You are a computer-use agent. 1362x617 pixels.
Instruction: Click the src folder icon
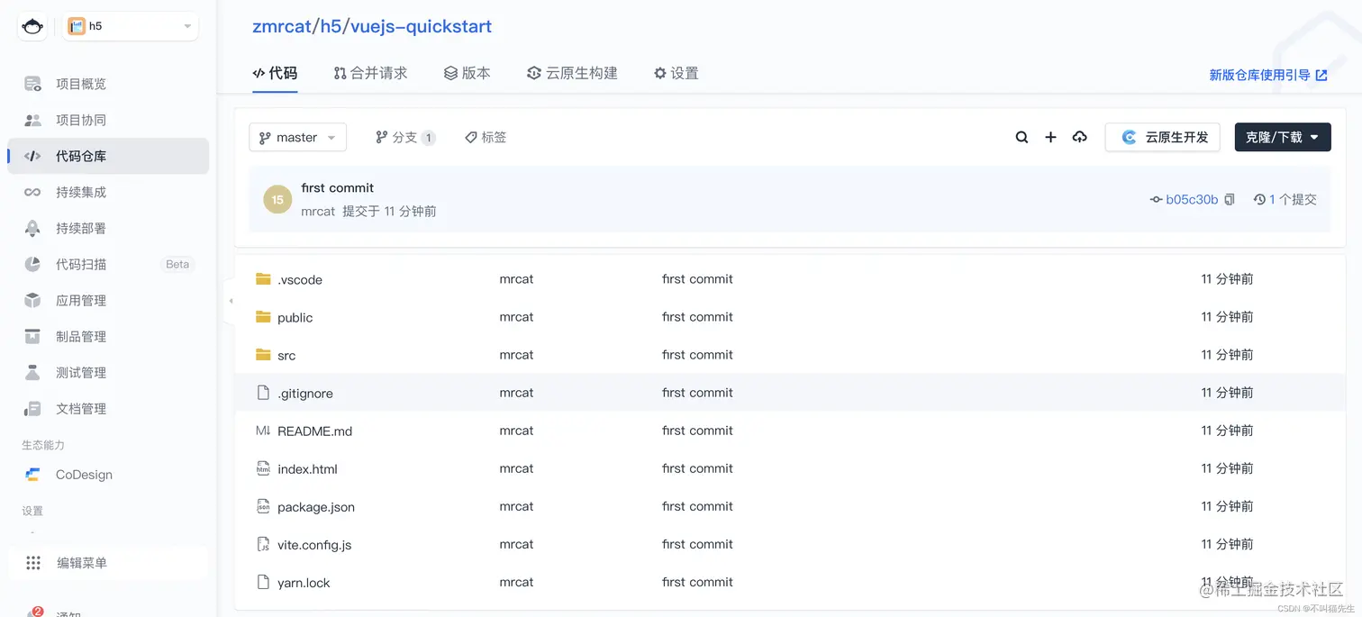tap(263, 355)
